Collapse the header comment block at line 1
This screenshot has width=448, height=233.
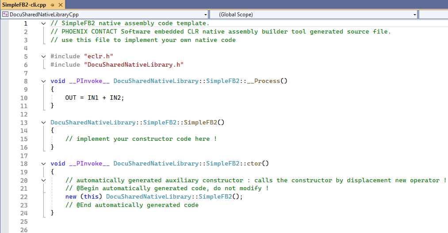tap(43, 23)
